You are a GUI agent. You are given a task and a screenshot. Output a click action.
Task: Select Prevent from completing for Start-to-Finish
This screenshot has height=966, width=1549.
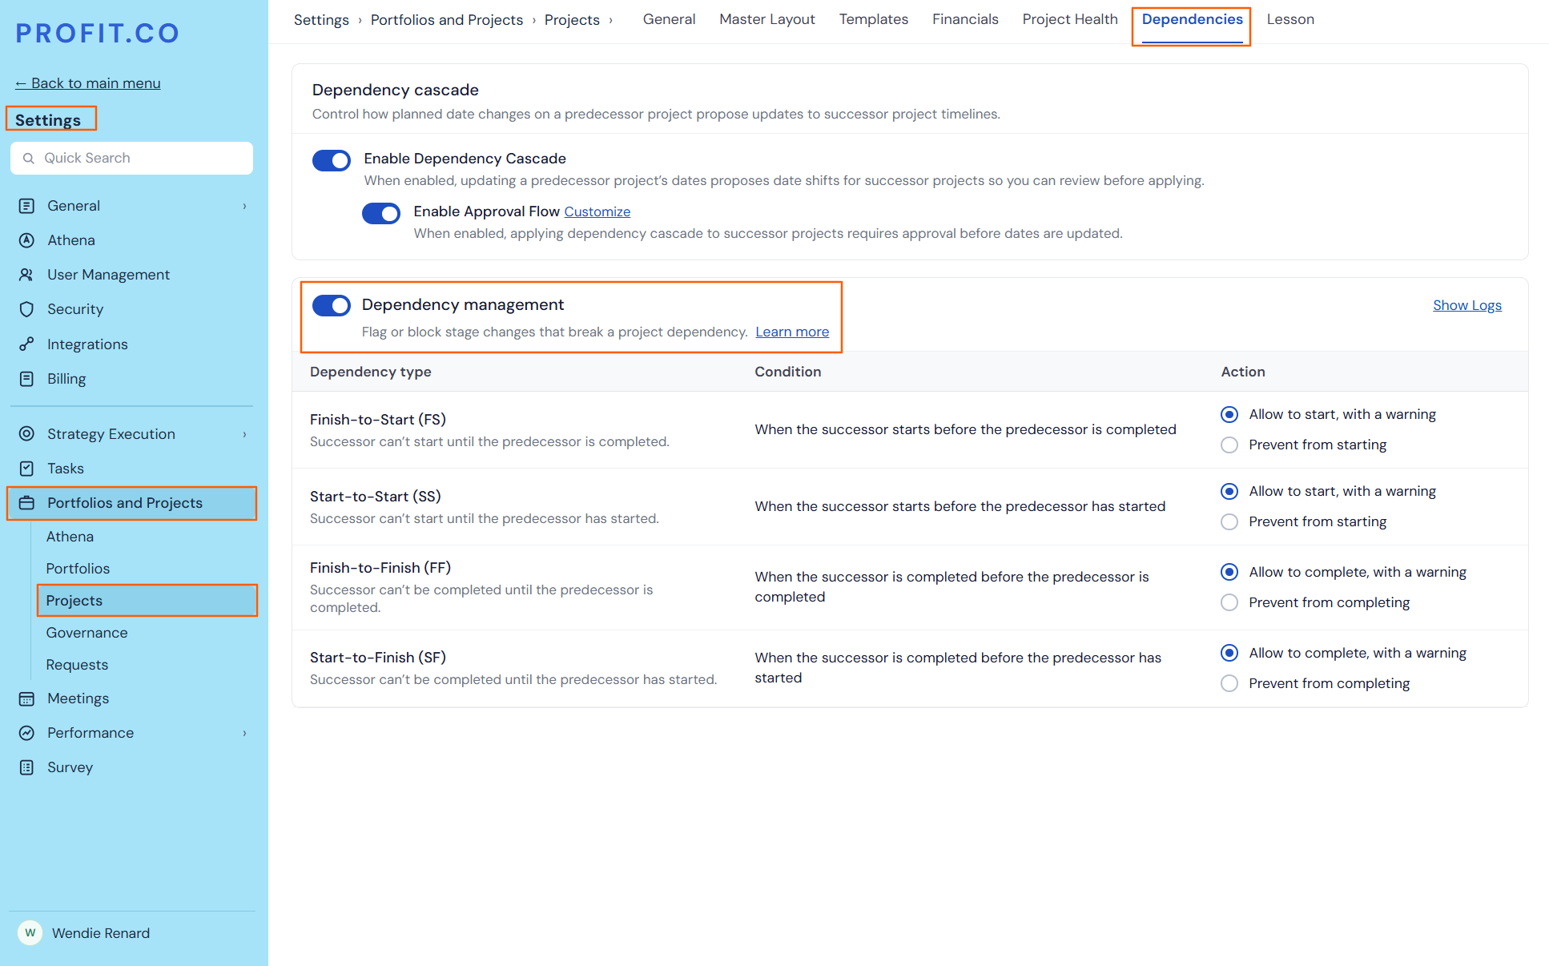pyautogui.click(x=1229, y=683)
